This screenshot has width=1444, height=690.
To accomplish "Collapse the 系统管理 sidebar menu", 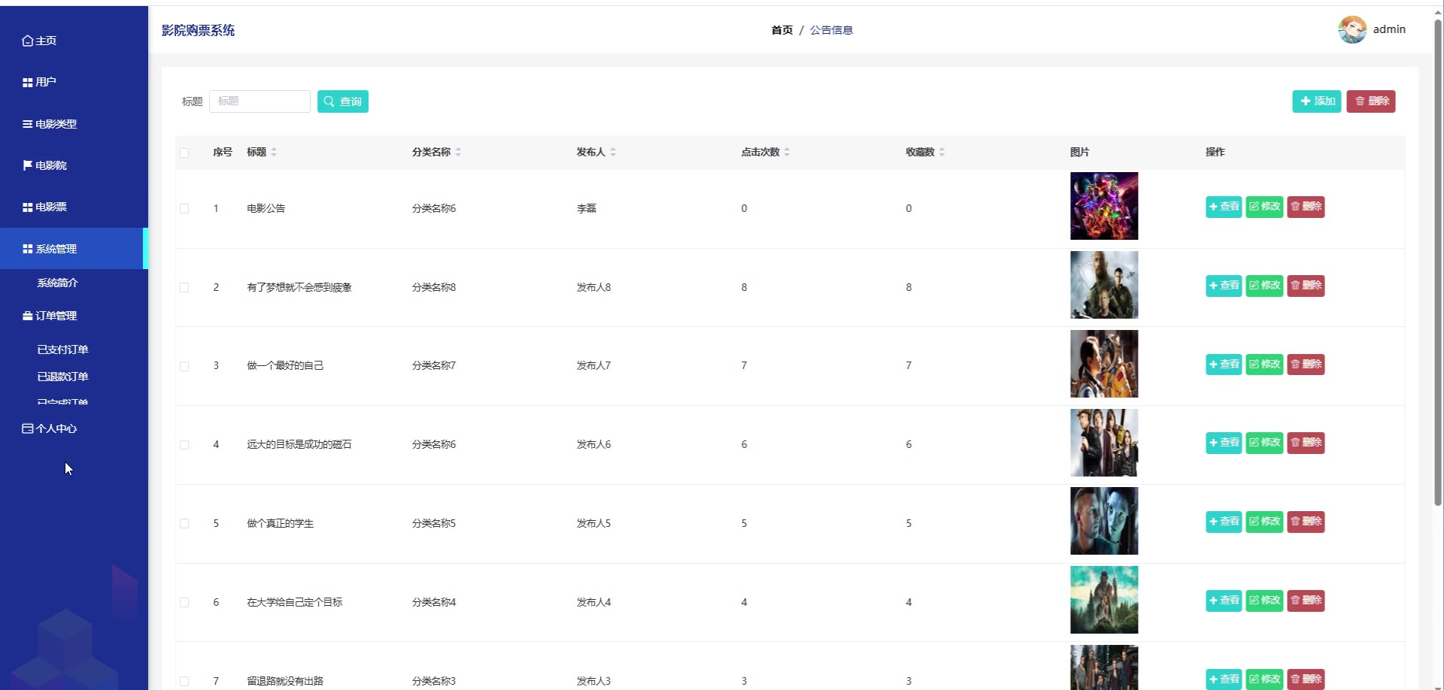I will (x=74, y=249).
